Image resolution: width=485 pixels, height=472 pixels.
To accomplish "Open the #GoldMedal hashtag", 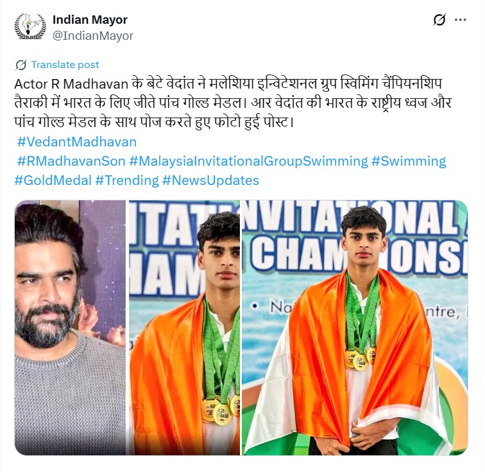I will [x=53, y=180].
